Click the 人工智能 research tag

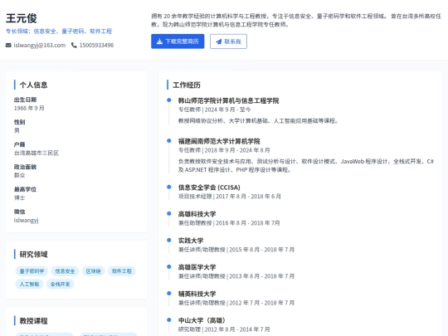[29, 284]
